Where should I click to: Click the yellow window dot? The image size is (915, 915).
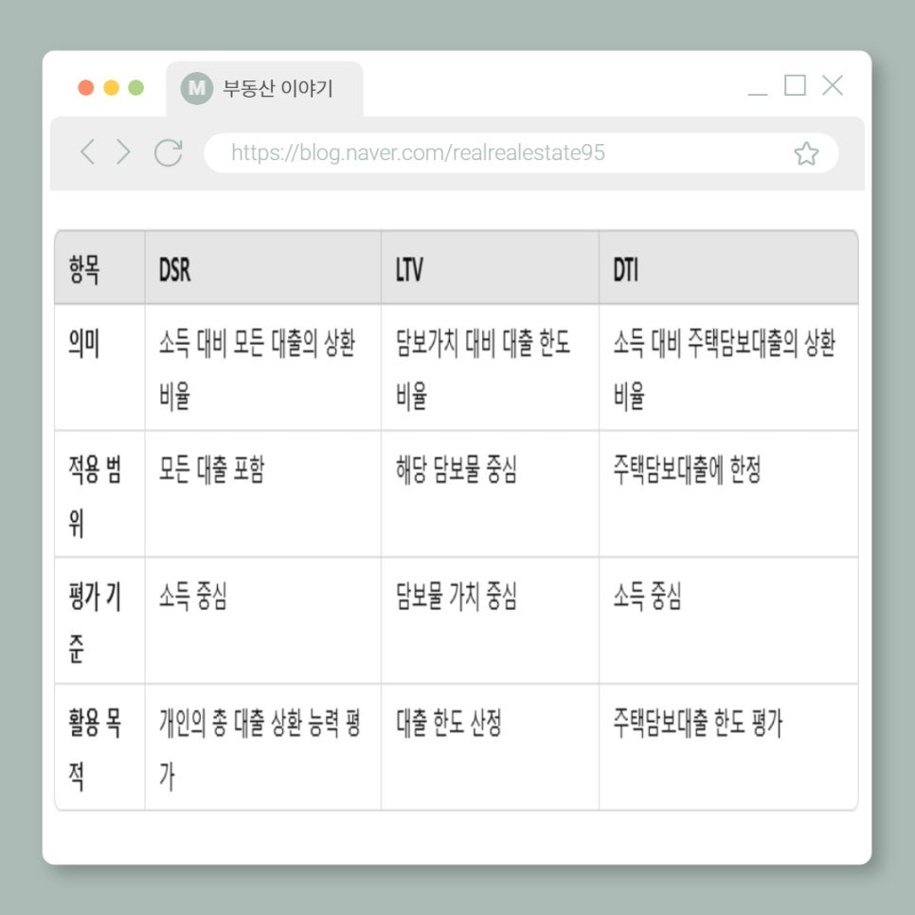111,87
